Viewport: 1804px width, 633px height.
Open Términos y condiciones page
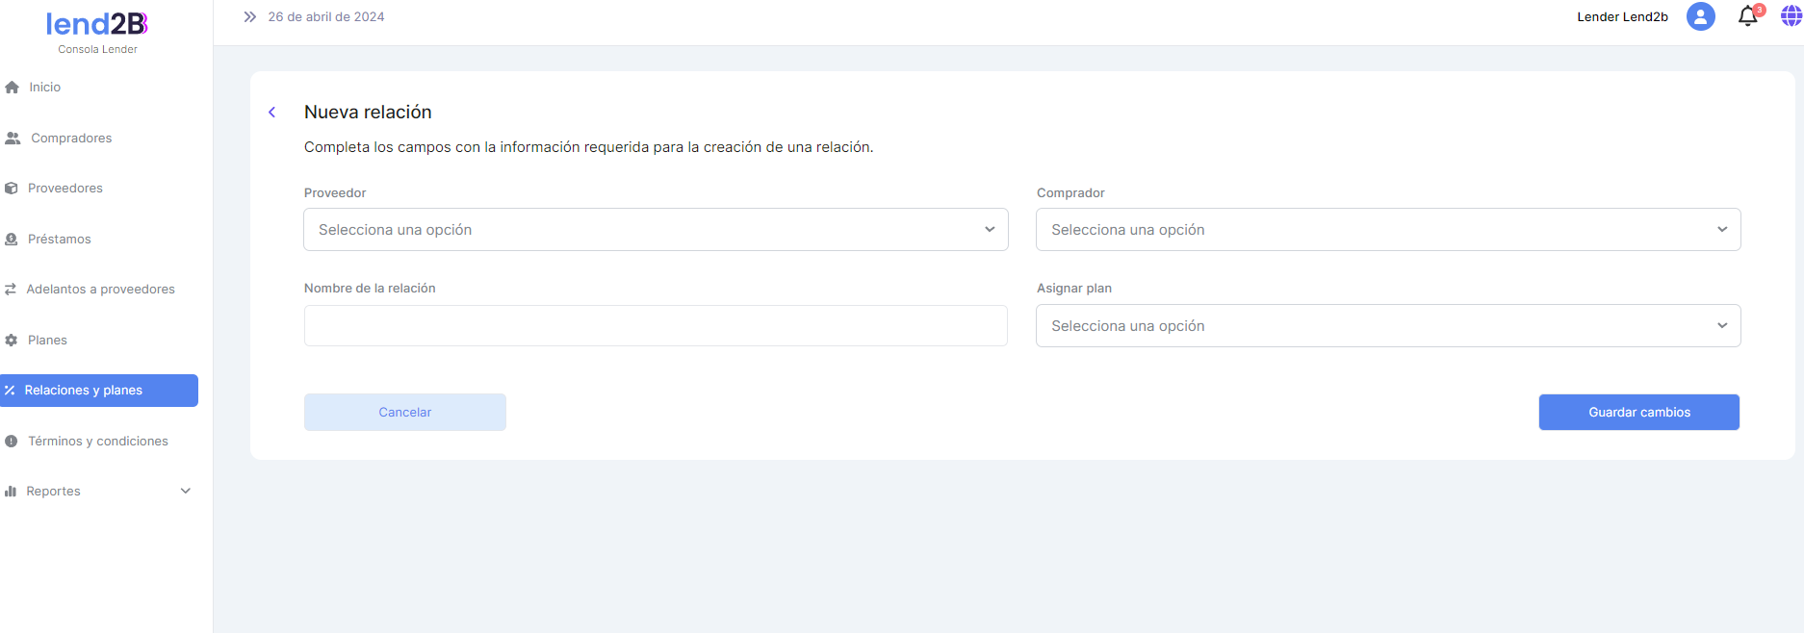point(97,442)
